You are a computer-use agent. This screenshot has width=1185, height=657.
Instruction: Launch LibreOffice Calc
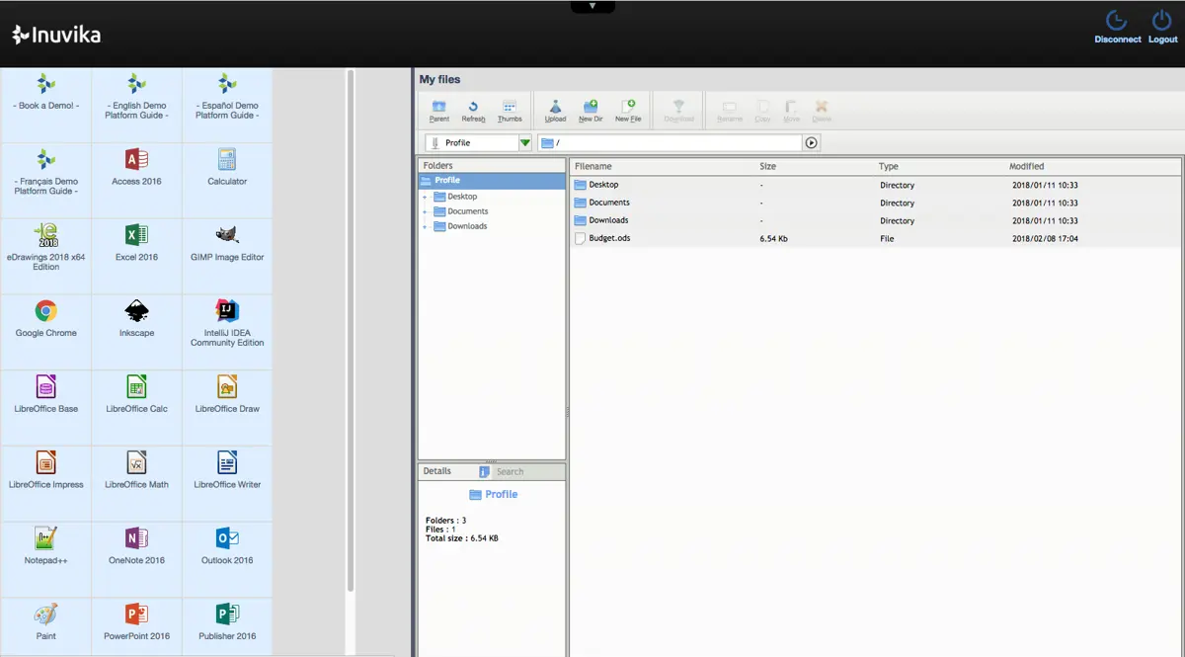(136, 408)
